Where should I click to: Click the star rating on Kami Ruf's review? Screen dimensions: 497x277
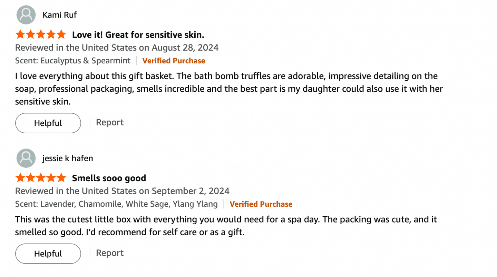40,34
